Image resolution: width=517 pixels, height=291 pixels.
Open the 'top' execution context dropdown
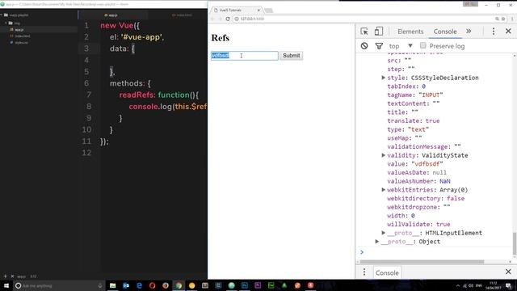tap(401, 46)
